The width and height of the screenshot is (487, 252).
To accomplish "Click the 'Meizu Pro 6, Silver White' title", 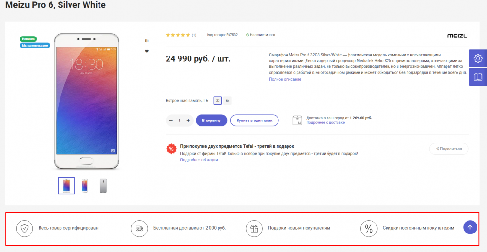I will point(55,5).
